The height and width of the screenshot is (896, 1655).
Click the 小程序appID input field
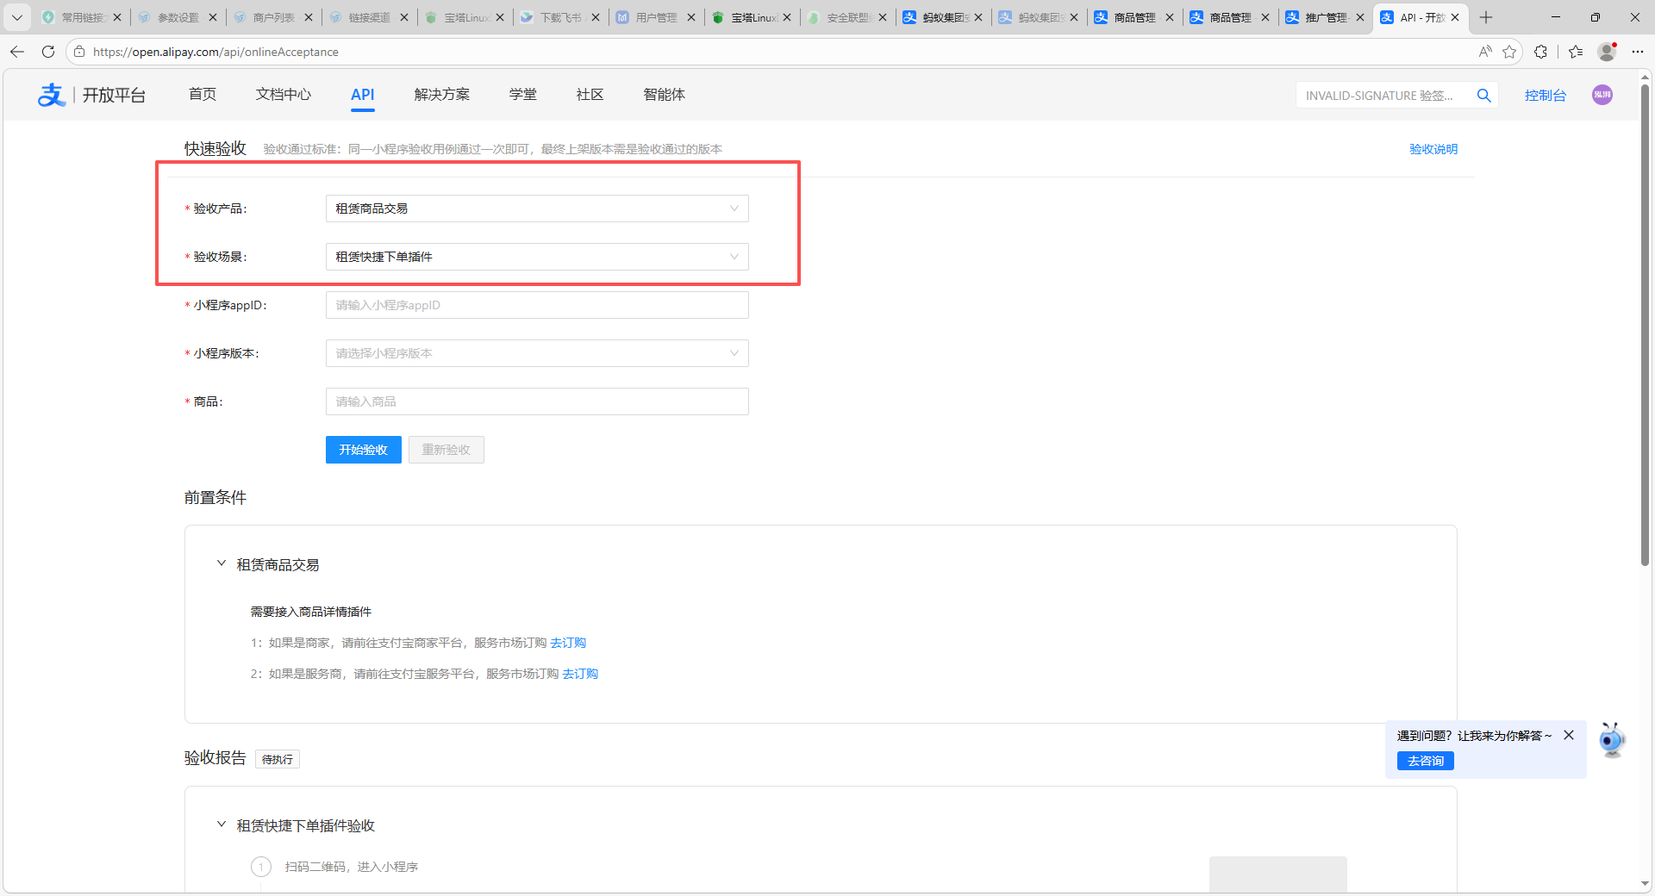click(x=536, y=305)
